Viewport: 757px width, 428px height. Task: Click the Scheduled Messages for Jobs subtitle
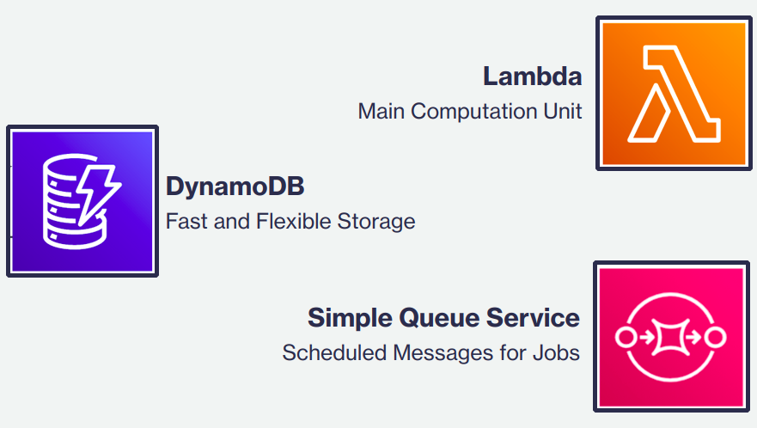coord(430,352)
